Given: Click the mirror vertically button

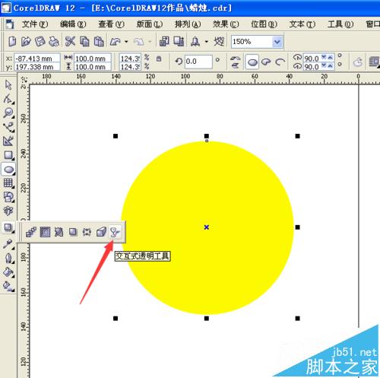Looking at the screenshot, I should (236, 65).
